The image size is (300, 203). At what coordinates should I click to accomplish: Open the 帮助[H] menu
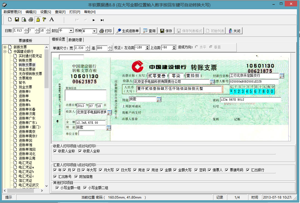(90, 12)
